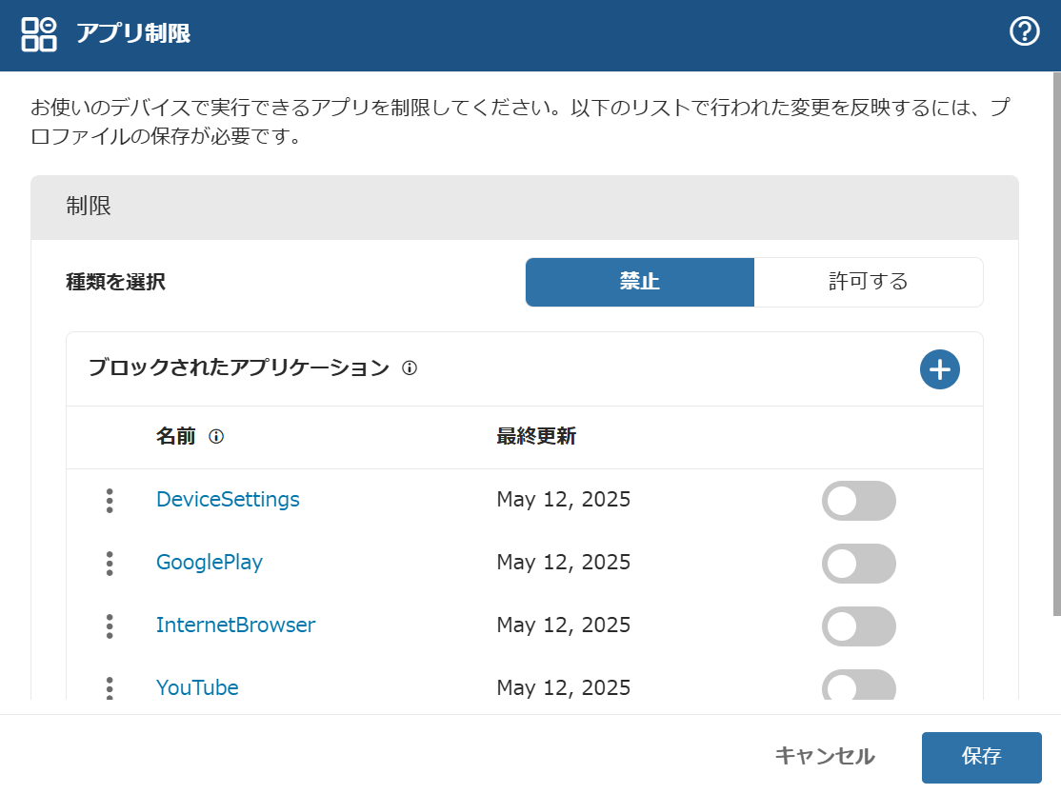Open the InternetBrowser app link
This screenshot has height=794, width=1061.
[235, 625]
